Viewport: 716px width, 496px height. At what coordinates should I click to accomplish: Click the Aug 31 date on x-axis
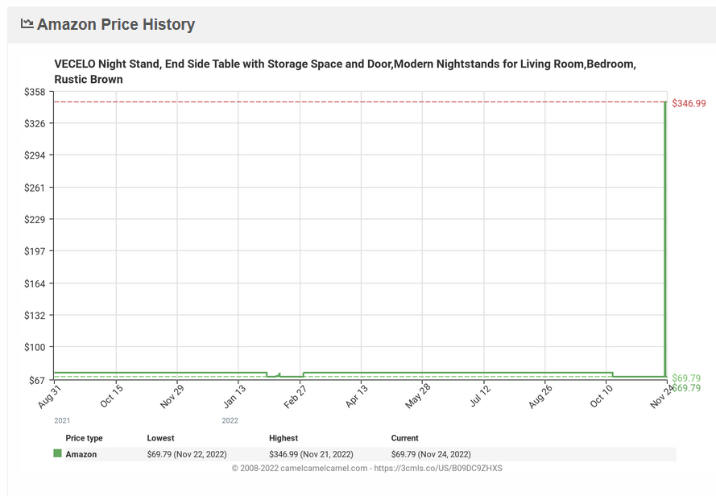point(51,397)
